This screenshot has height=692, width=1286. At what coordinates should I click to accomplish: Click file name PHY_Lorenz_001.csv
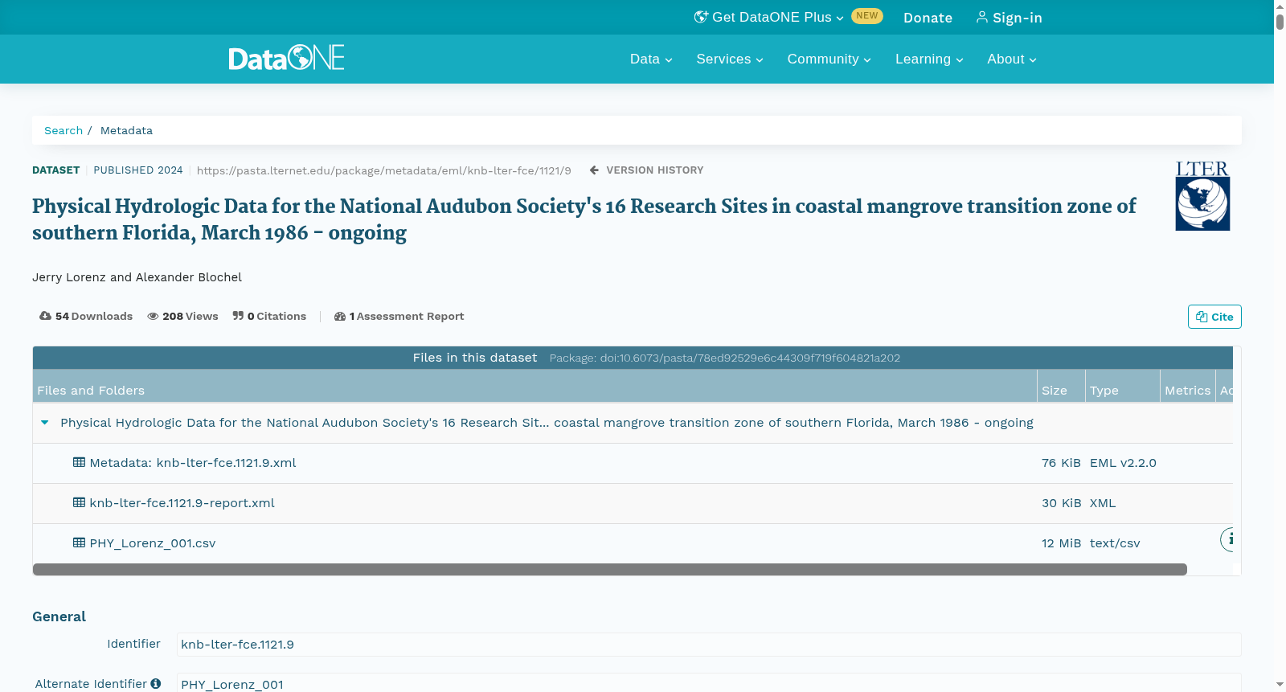153,543
